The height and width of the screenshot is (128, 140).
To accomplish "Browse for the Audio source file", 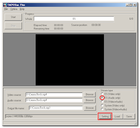I will tap(90, 100).
